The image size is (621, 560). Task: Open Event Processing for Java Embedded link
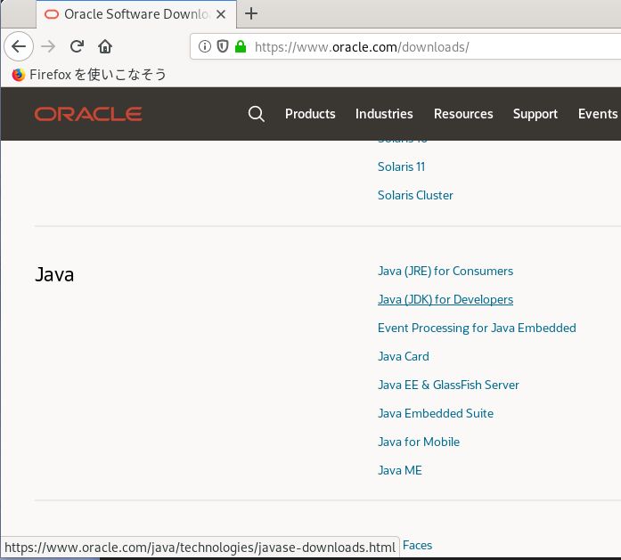(477, 329)
